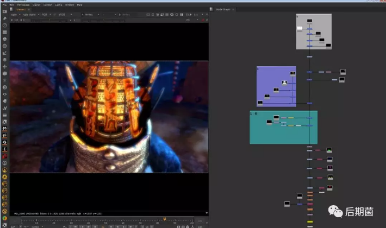
Task: Click the orange playhead marker on timeline
Action: [164, 219]
